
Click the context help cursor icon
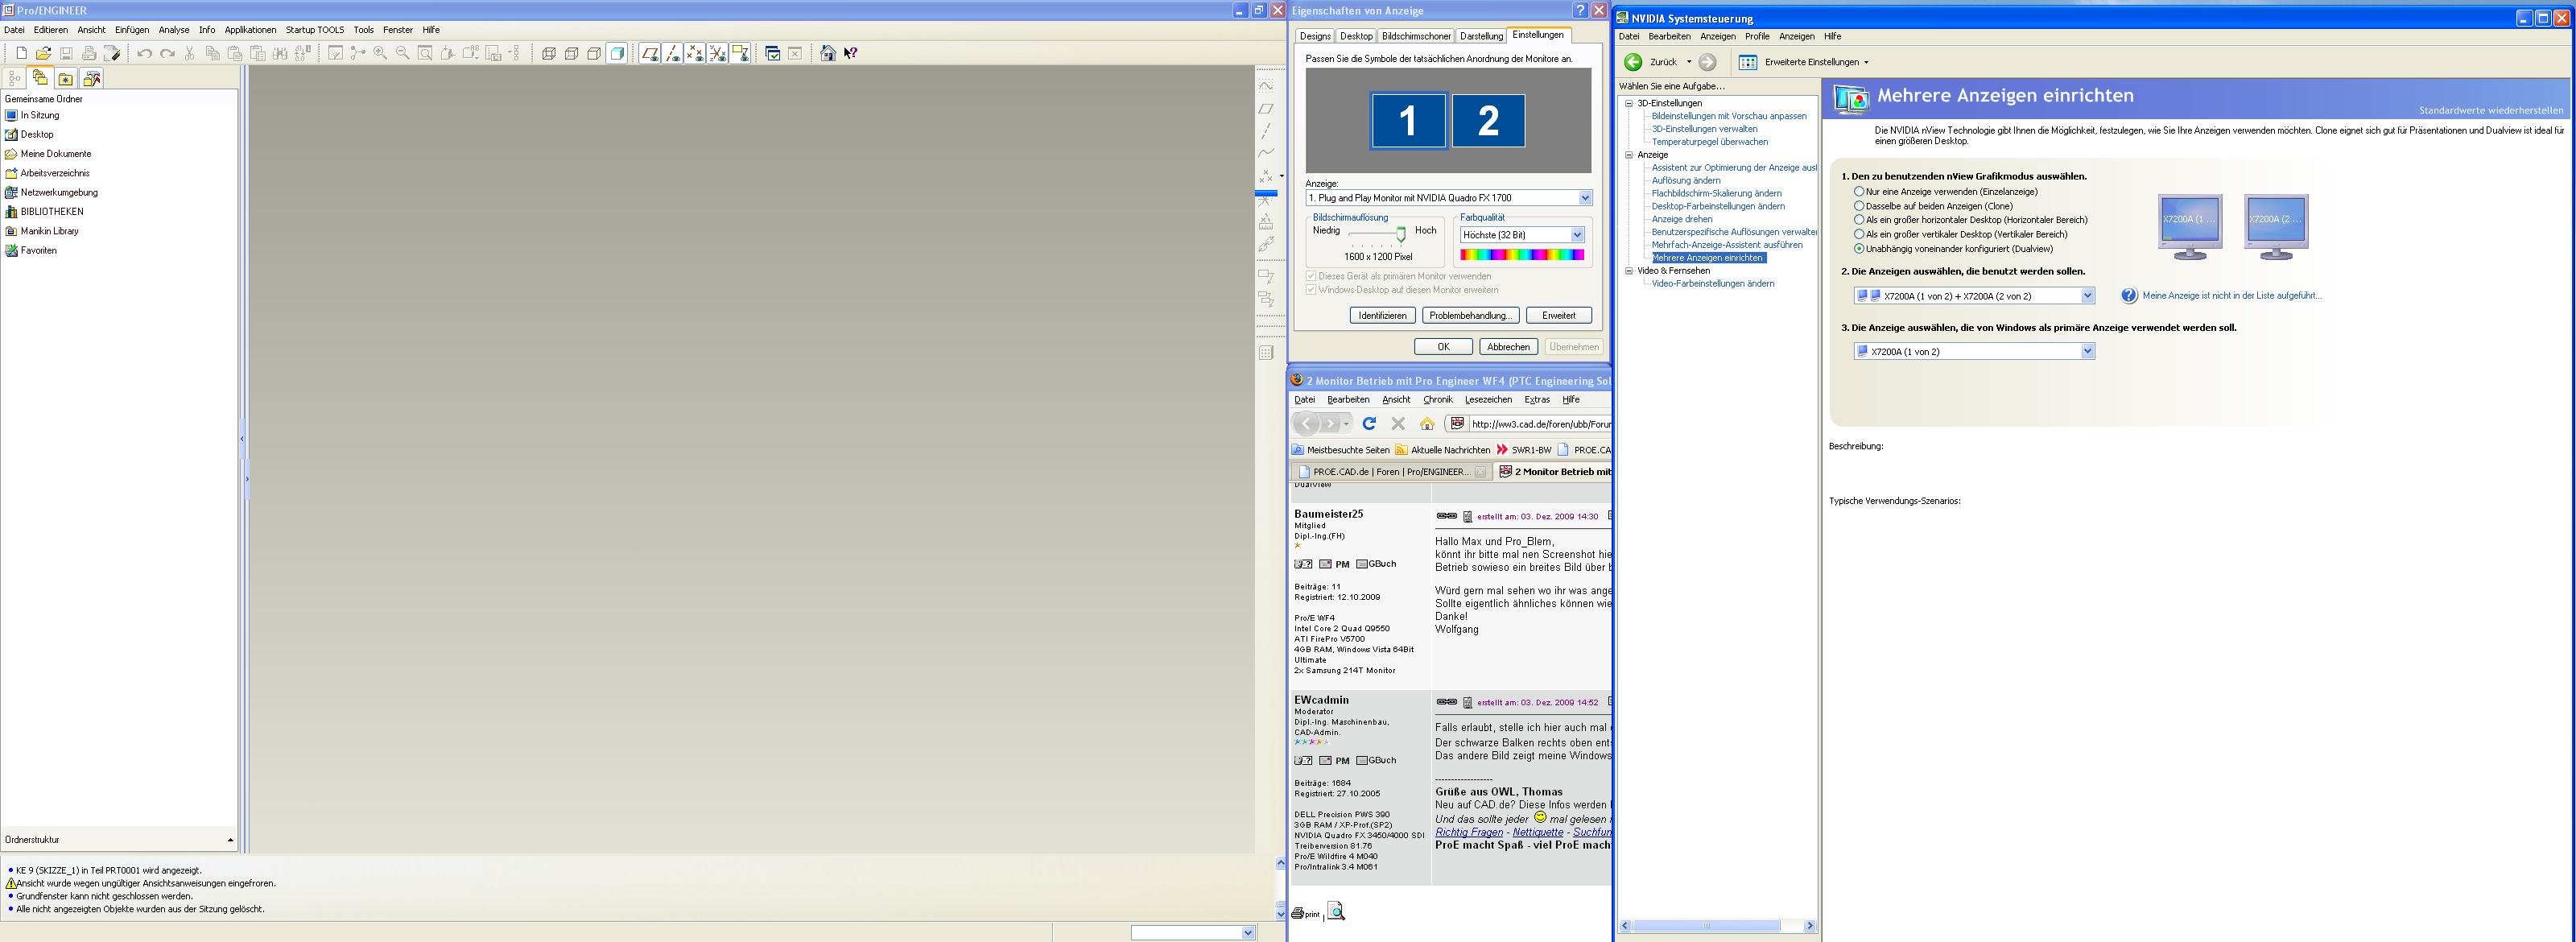tap(851, 53)
